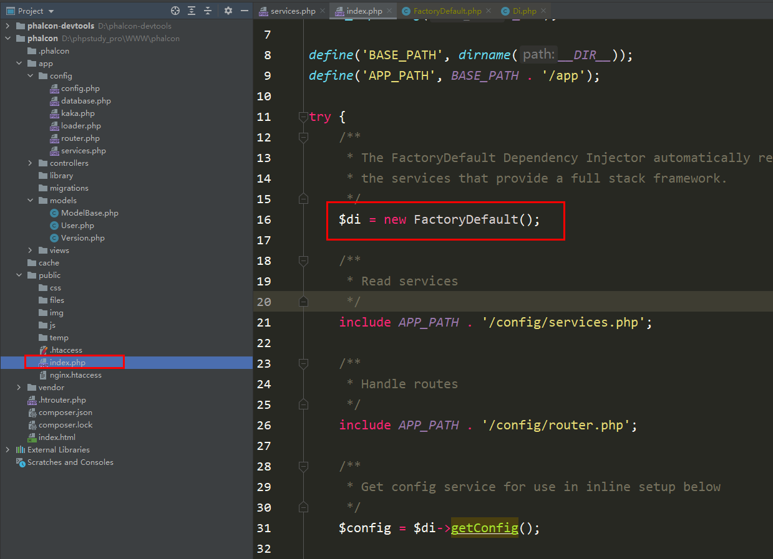The image size is (773, 559).
Task: Switch to the index.php editor tab
Action: point(364,11)
